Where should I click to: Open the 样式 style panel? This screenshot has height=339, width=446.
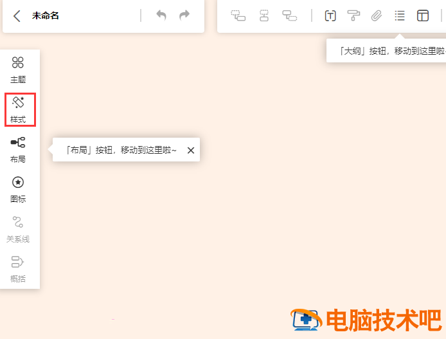coord(18,110)
